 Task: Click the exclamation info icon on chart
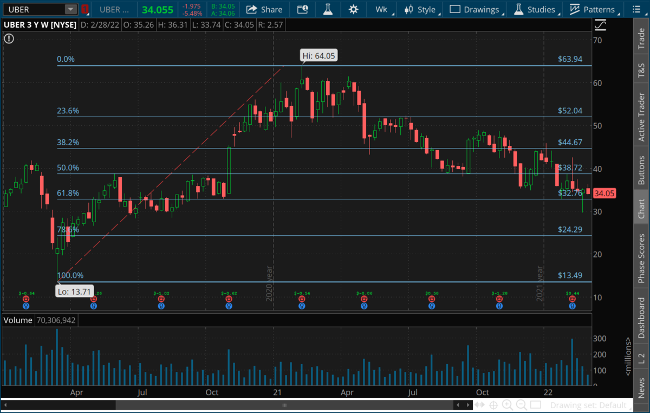[x=9, y=38]
